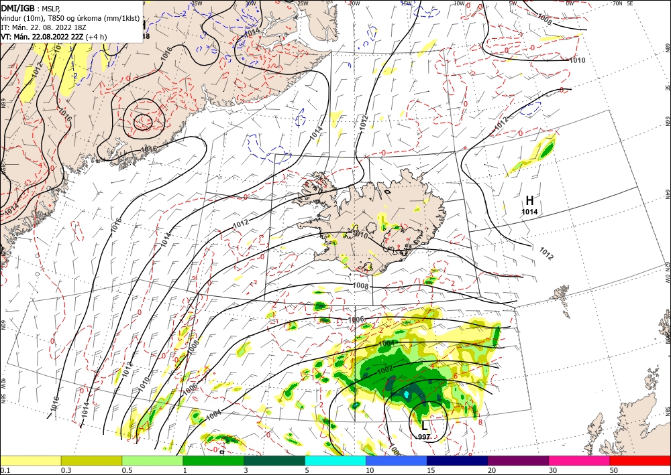Click the '1008' isobar label just south of Iceland
671x475 pixels.
pos(360,285)
